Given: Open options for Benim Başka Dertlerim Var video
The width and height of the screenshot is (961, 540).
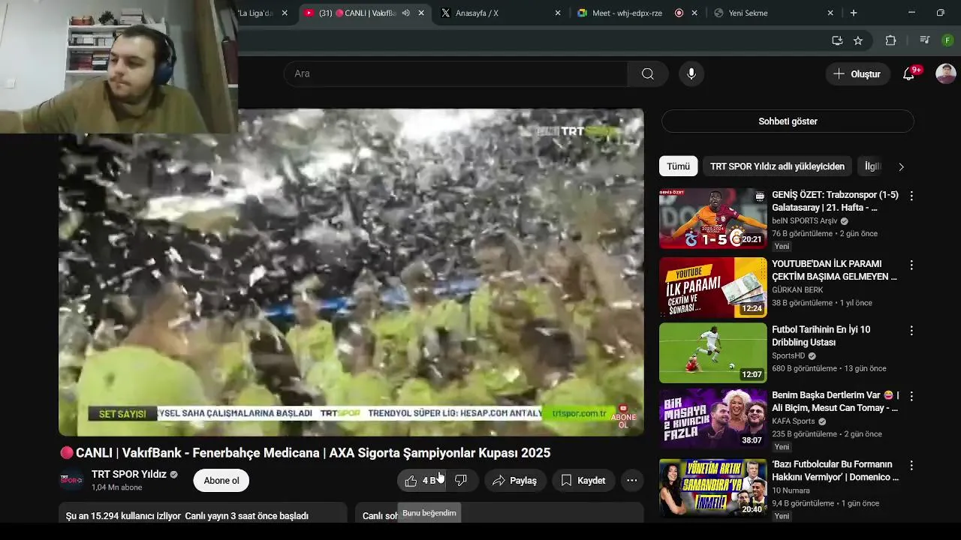Looking at the screenshot, I should [x=911, y=396].
